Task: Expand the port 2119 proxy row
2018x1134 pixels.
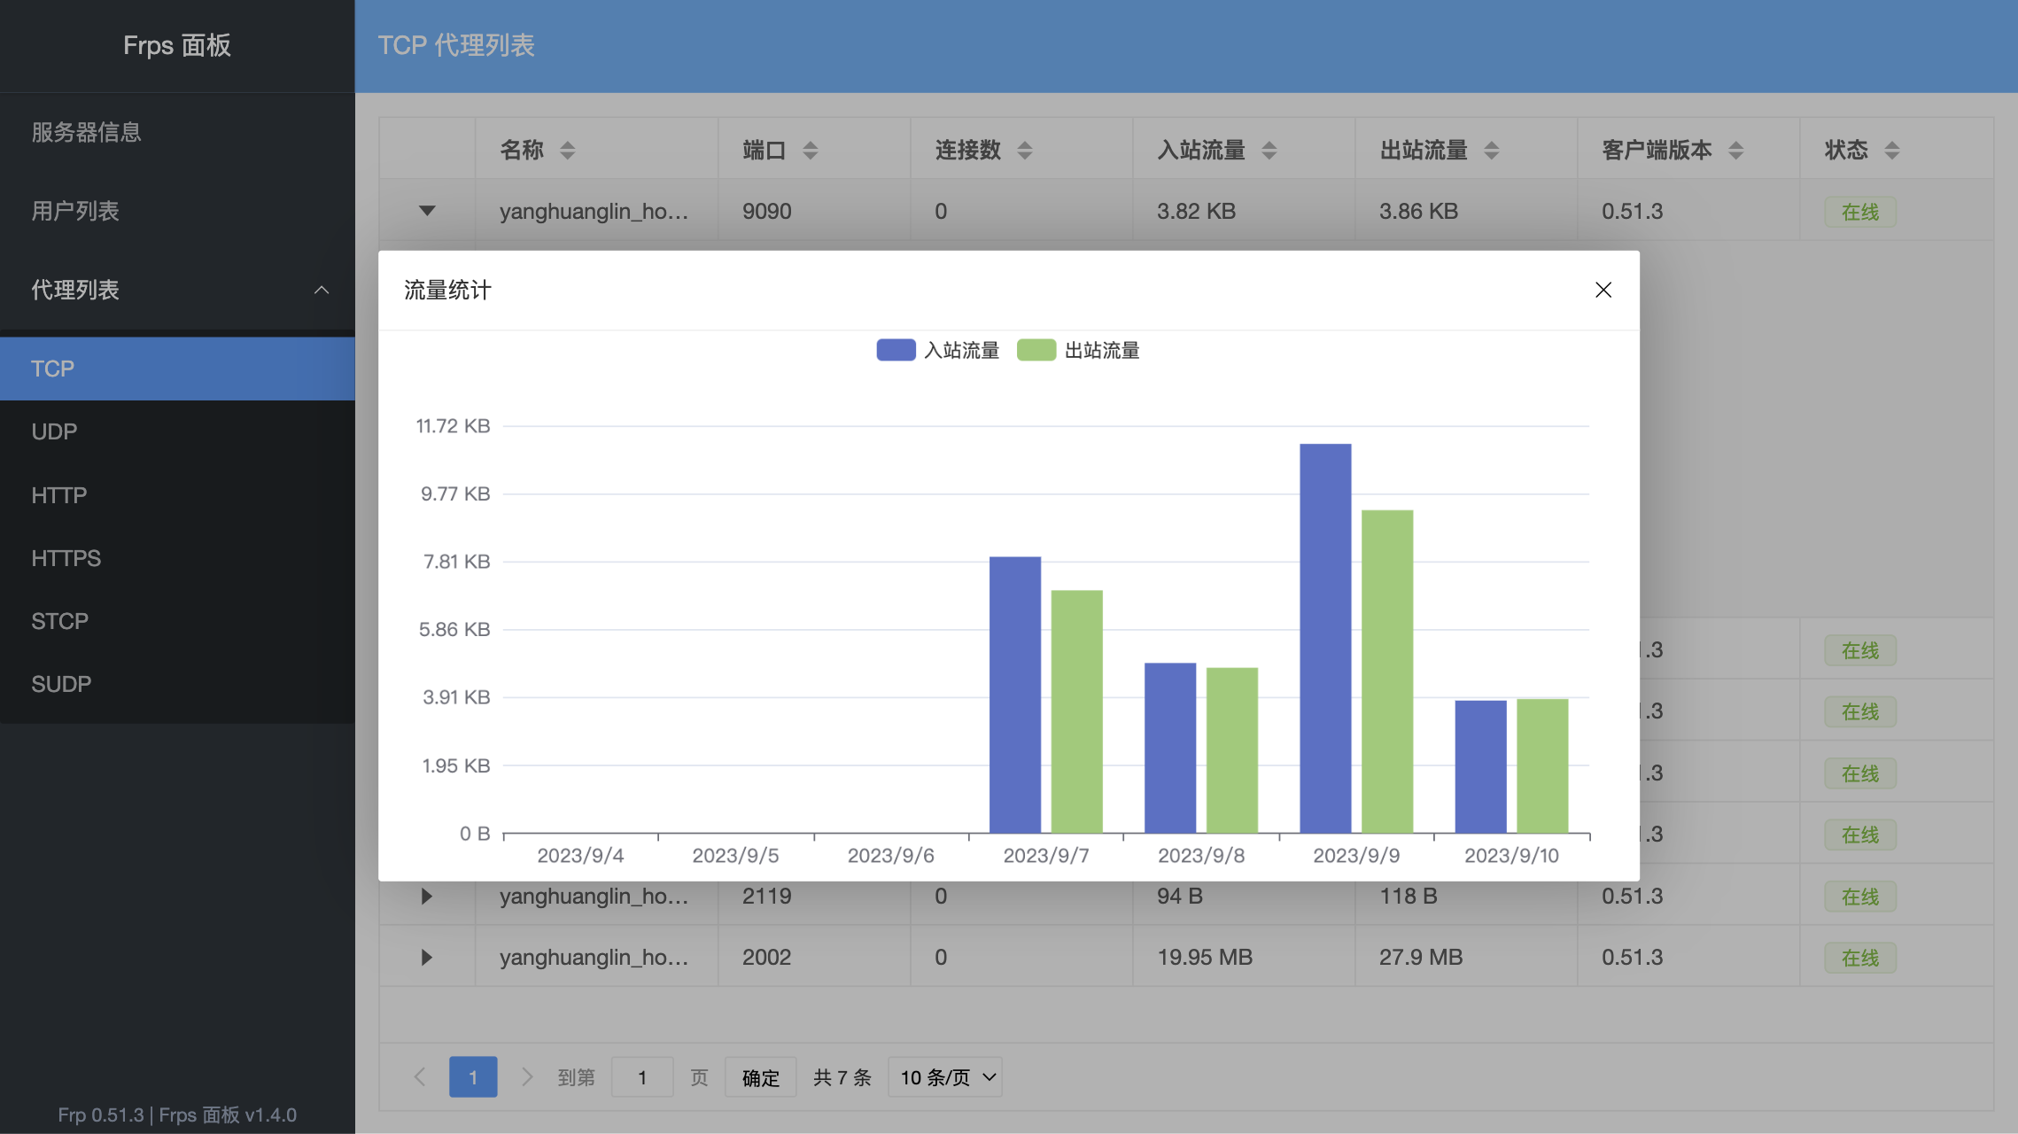Action: [x=427, y=897]
